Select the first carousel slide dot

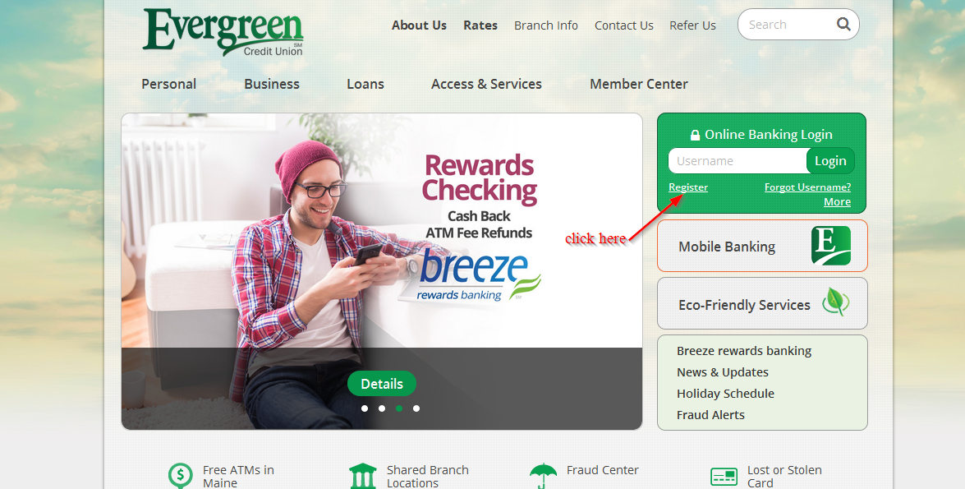point(365,408)
